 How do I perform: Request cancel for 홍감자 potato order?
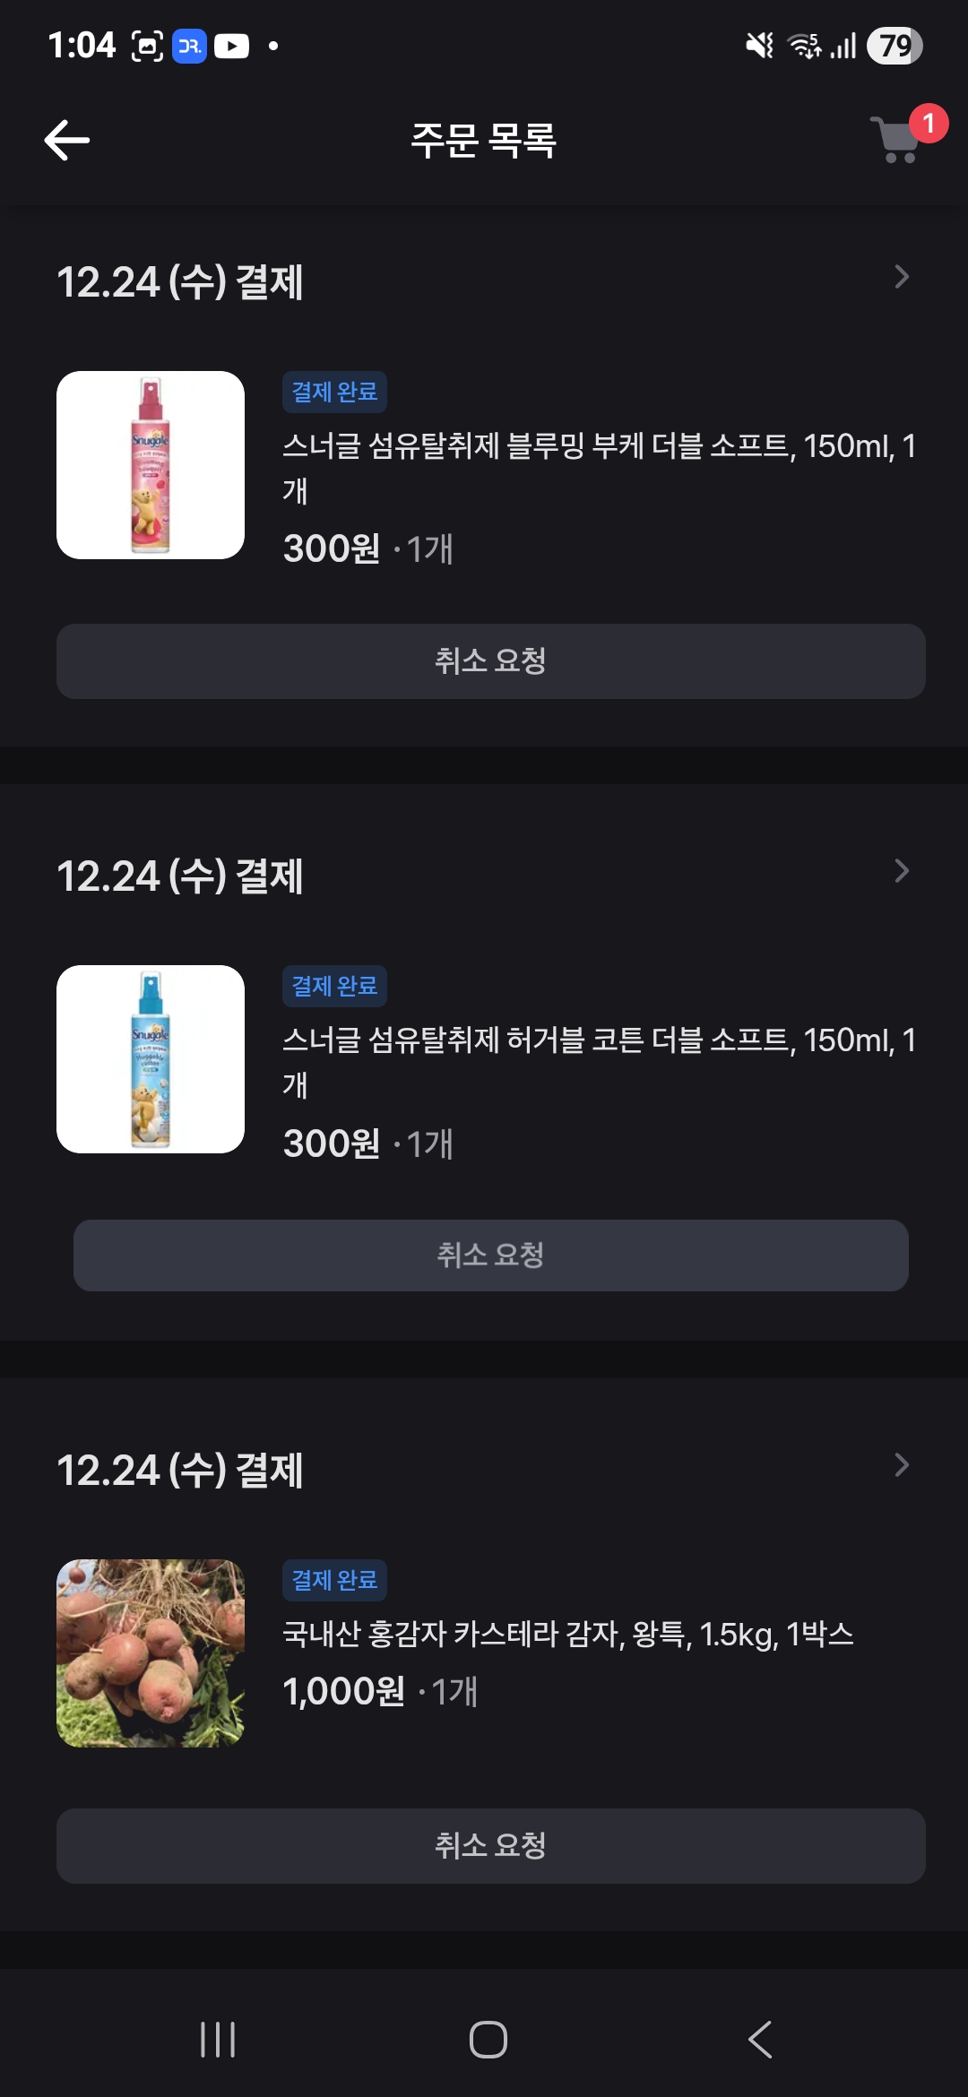pyautogui.click(x=490, y=1846)
